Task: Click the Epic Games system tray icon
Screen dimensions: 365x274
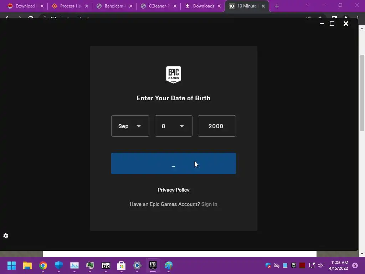Action: (294, 265)
